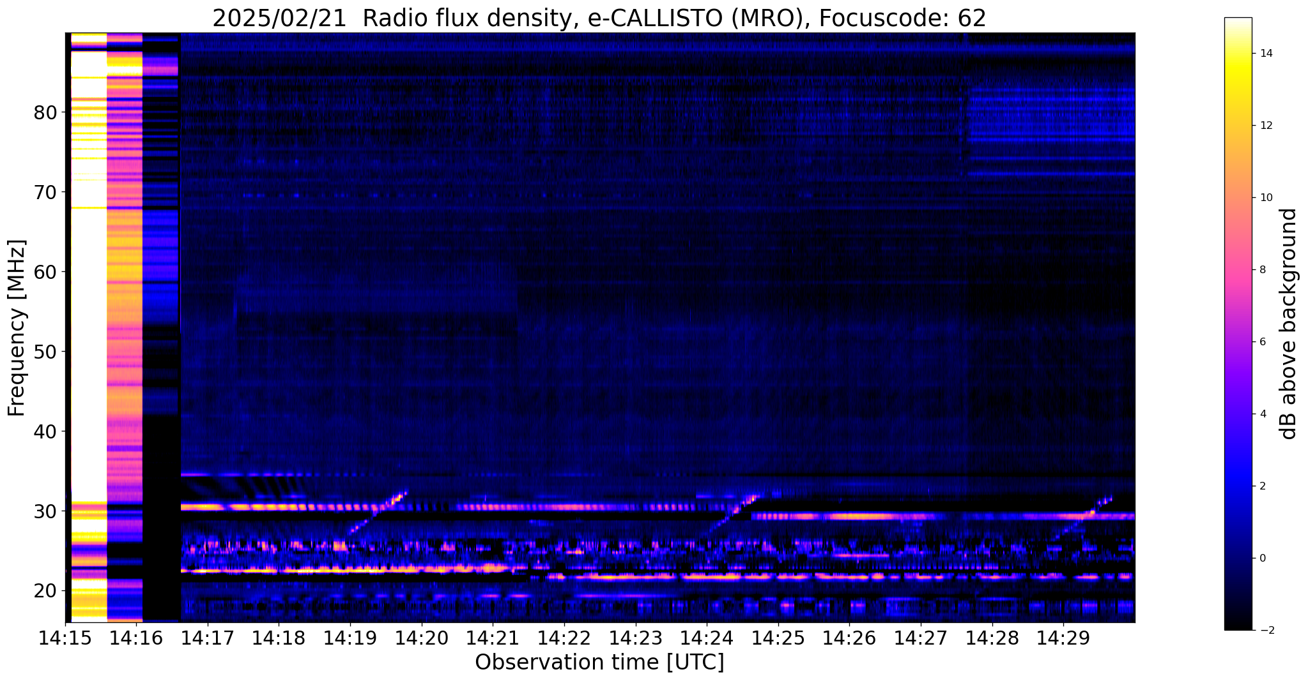Click the 14:24 time tick label
This screenshot has height=681, width=1308.
(707, 637)
